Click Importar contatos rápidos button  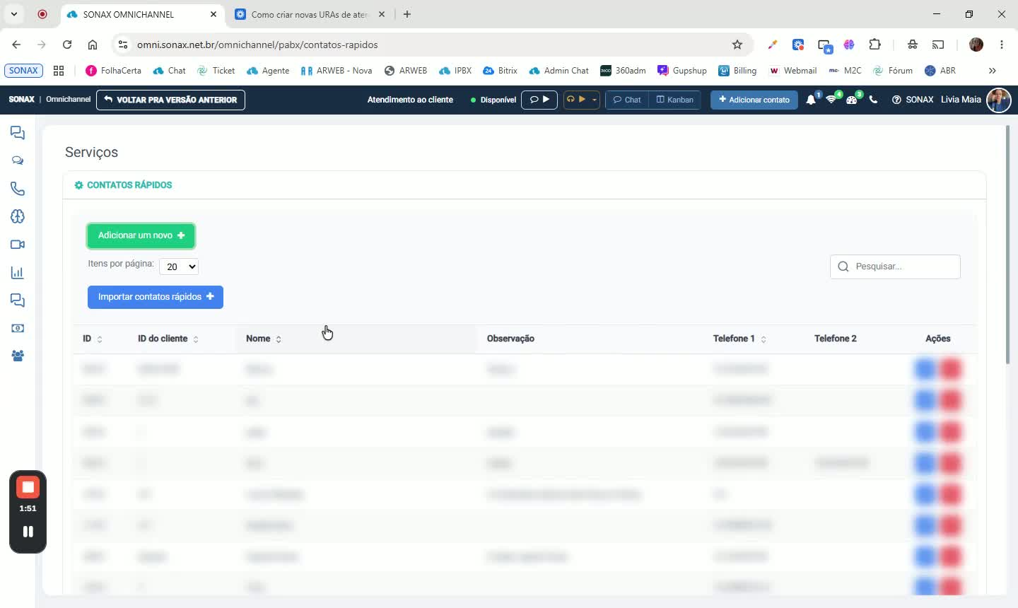[x=156, y=297]
